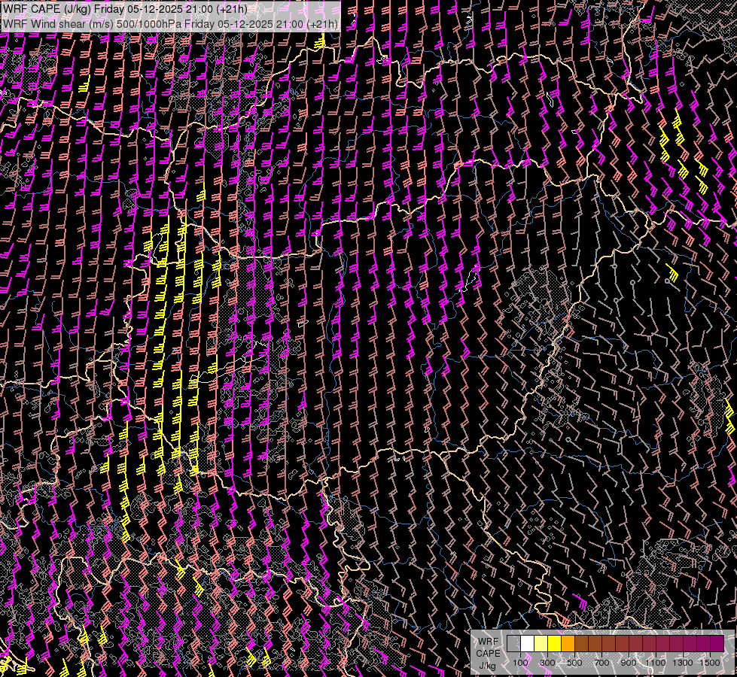The height and width of the screenshot is (677, 737).
Task: Click the 1300 label on CAPE legend
Action: pos(683,662)
